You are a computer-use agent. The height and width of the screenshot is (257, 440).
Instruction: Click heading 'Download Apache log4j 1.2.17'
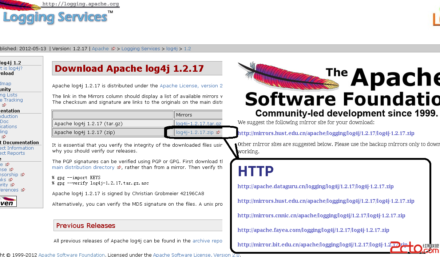[x=129, y=68]
